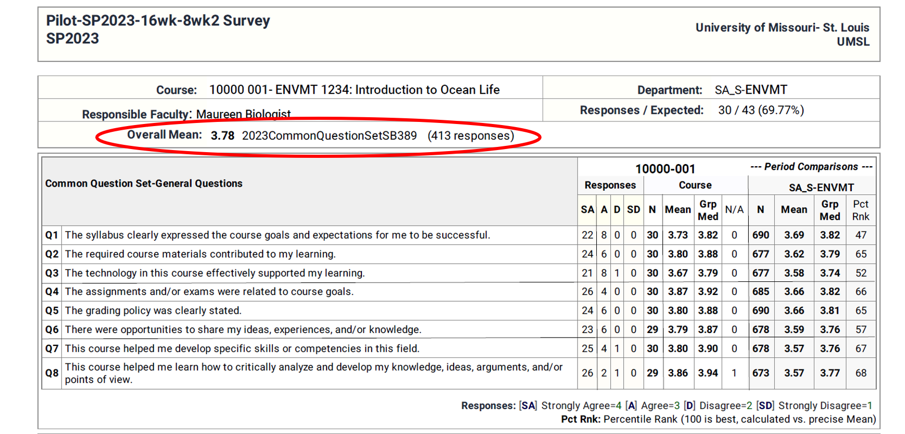Click the course name Introduction to Ocean Life

click(x=427, y=90)
